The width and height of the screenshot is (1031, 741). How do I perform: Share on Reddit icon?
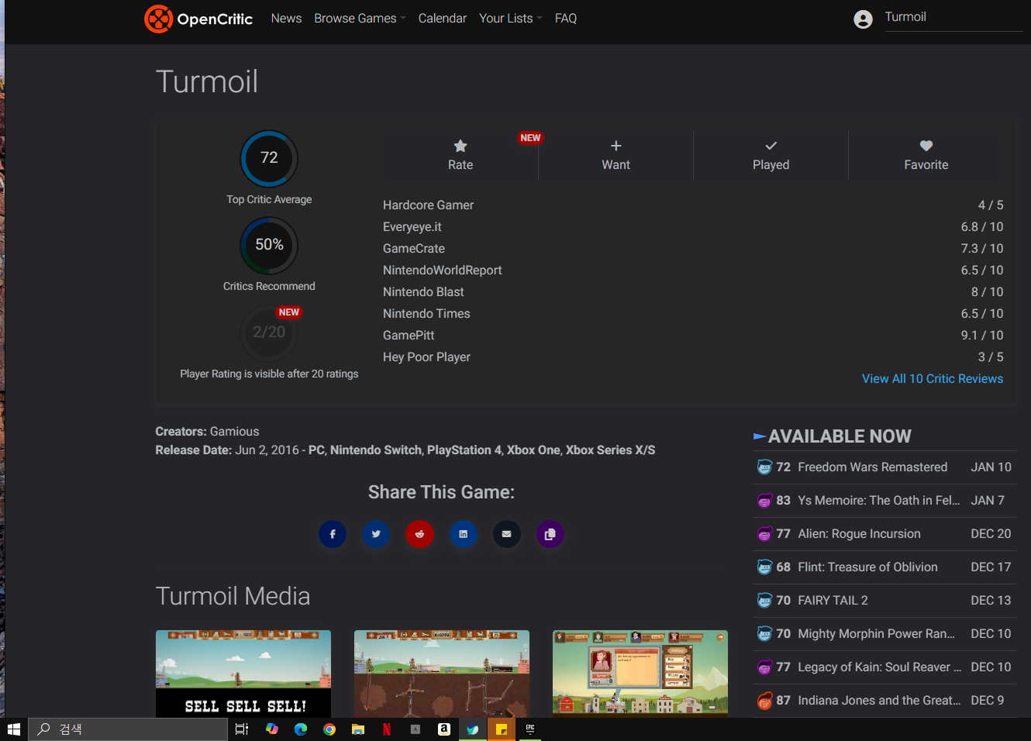point(419,534)
